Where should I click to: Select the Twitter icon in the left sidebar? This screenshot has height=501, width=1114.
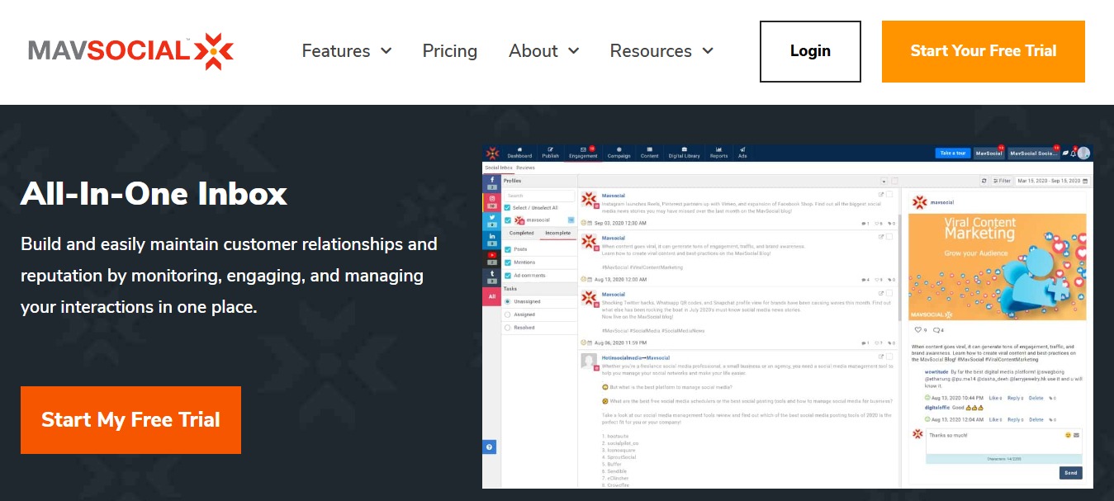coord(491,219)
